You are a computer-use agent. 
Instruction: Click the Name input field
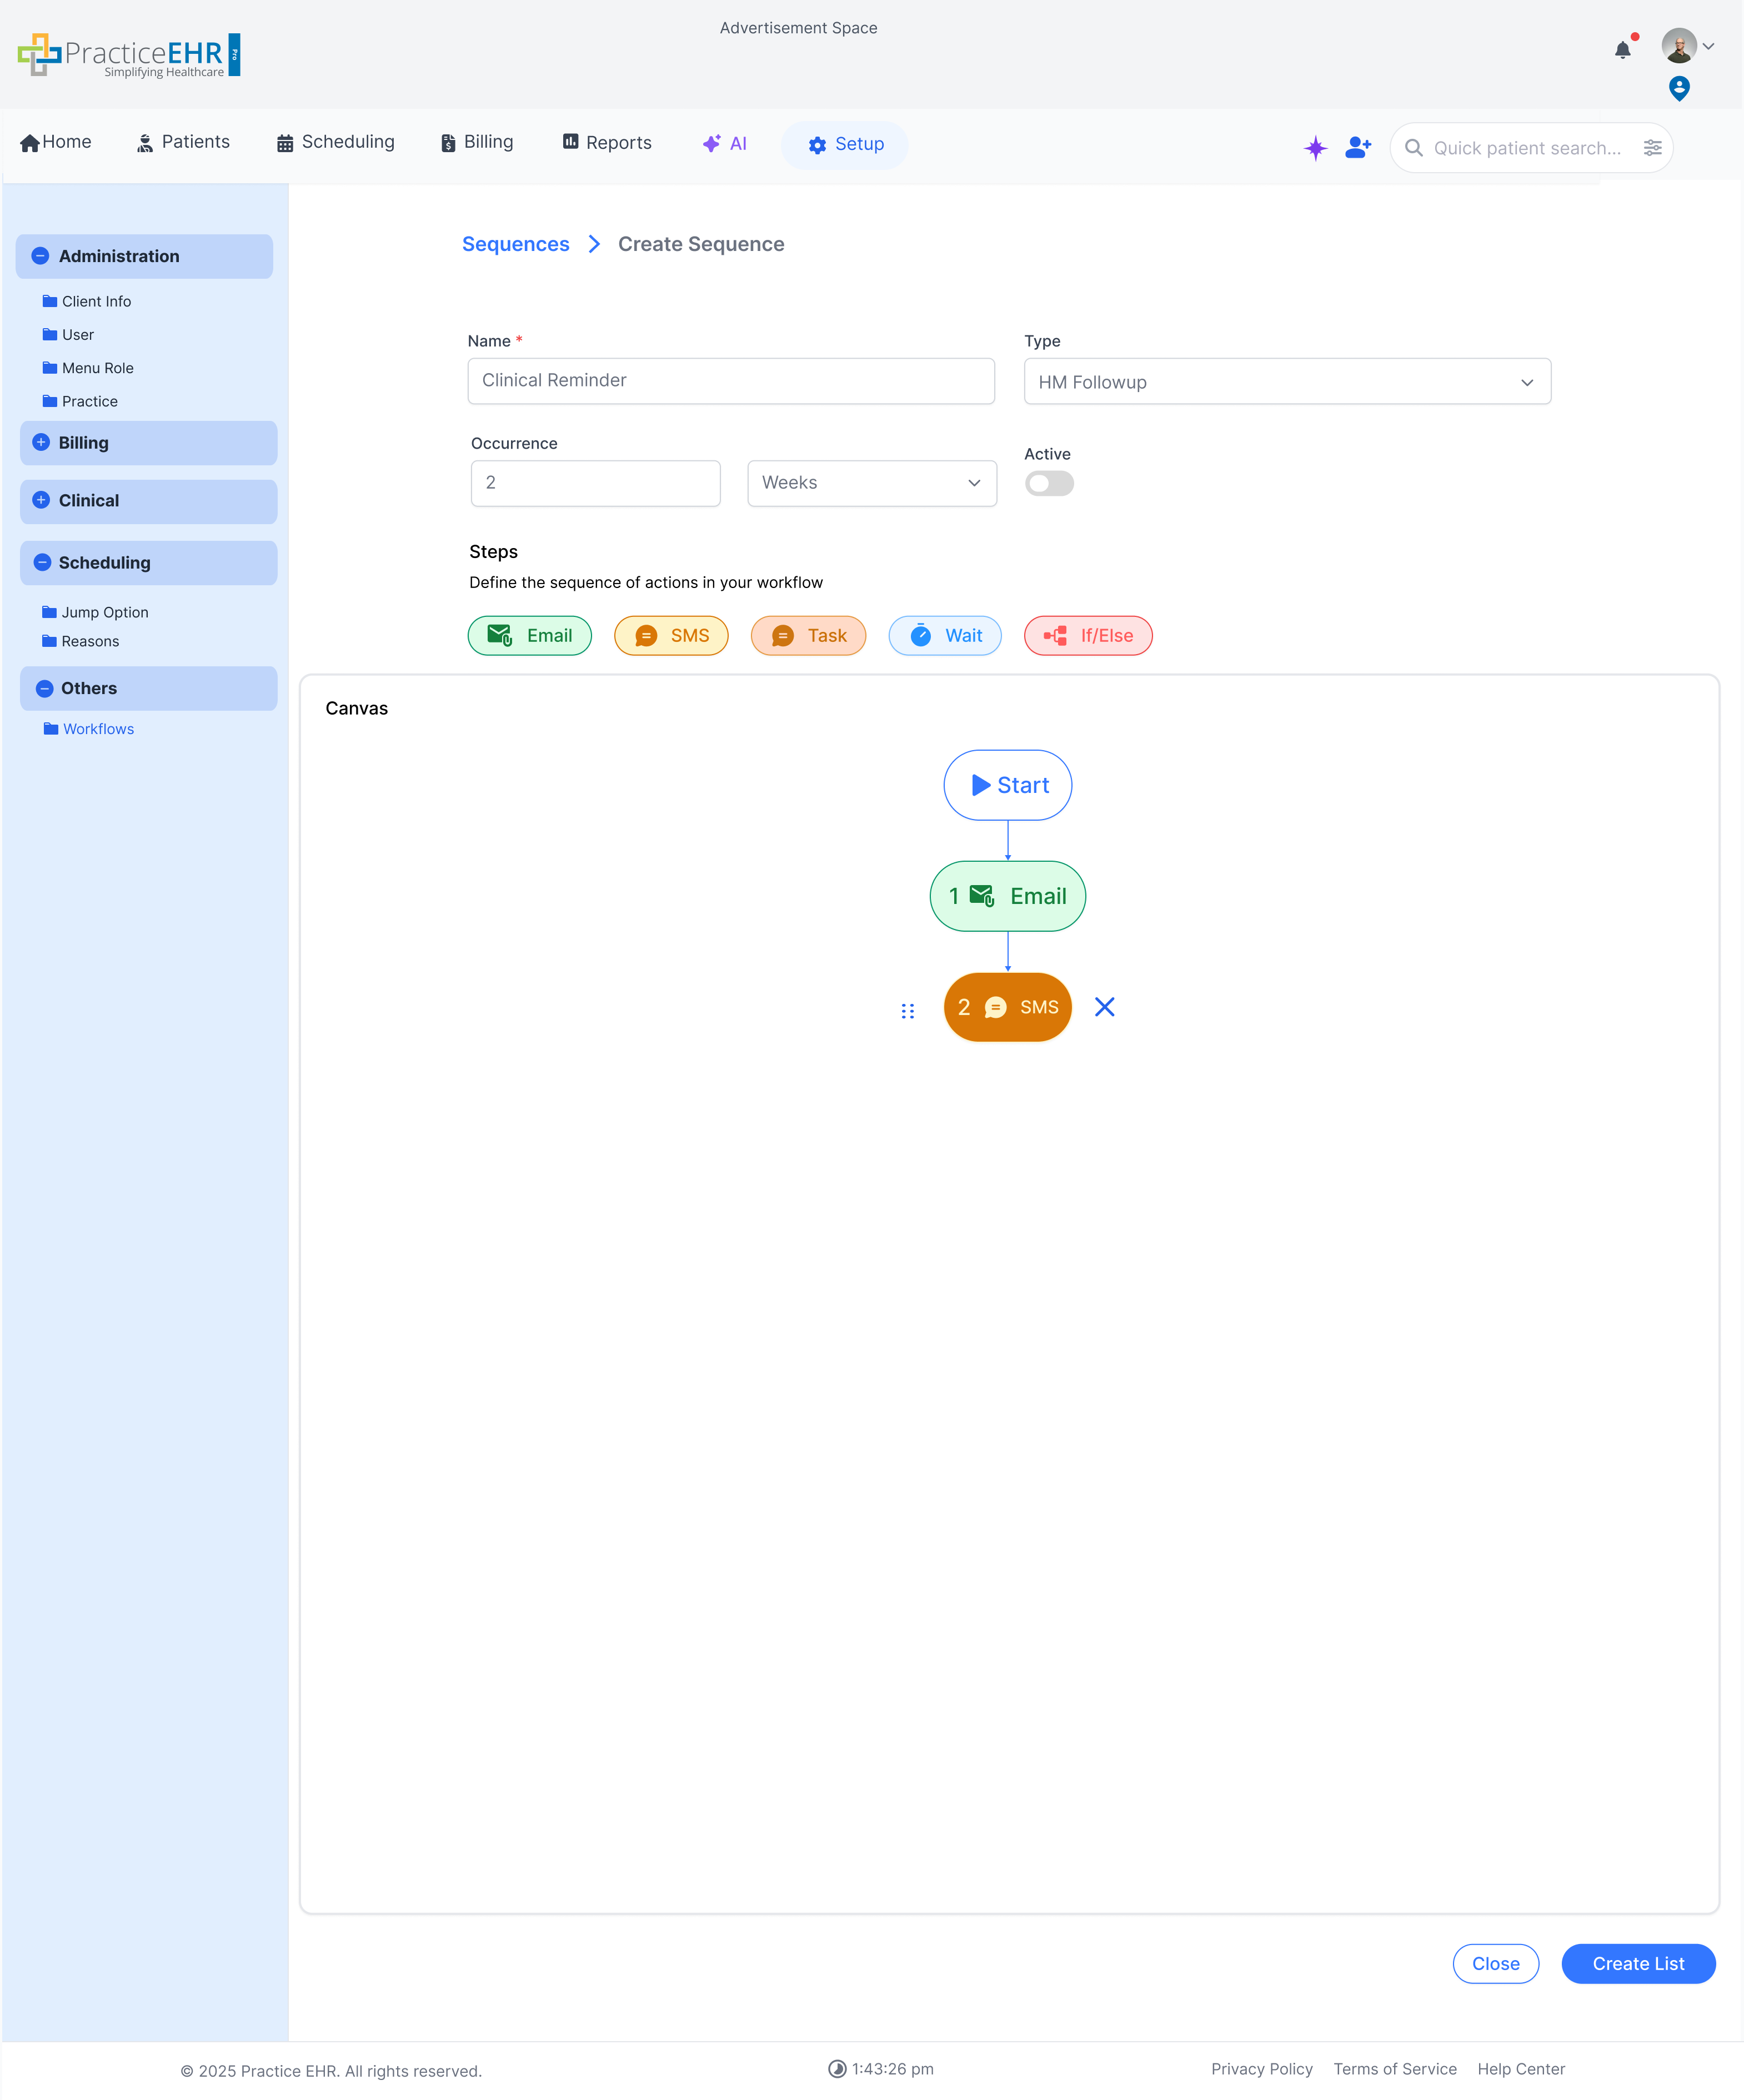click(730, 381)
